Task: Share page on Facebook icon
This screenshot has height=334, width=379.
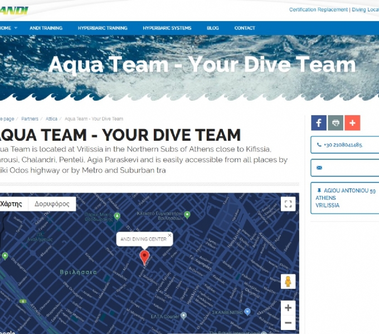Action: coord(319,123)
